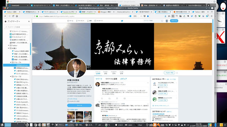
Task: Reload the current Twitter page
Action: [13, 16]
